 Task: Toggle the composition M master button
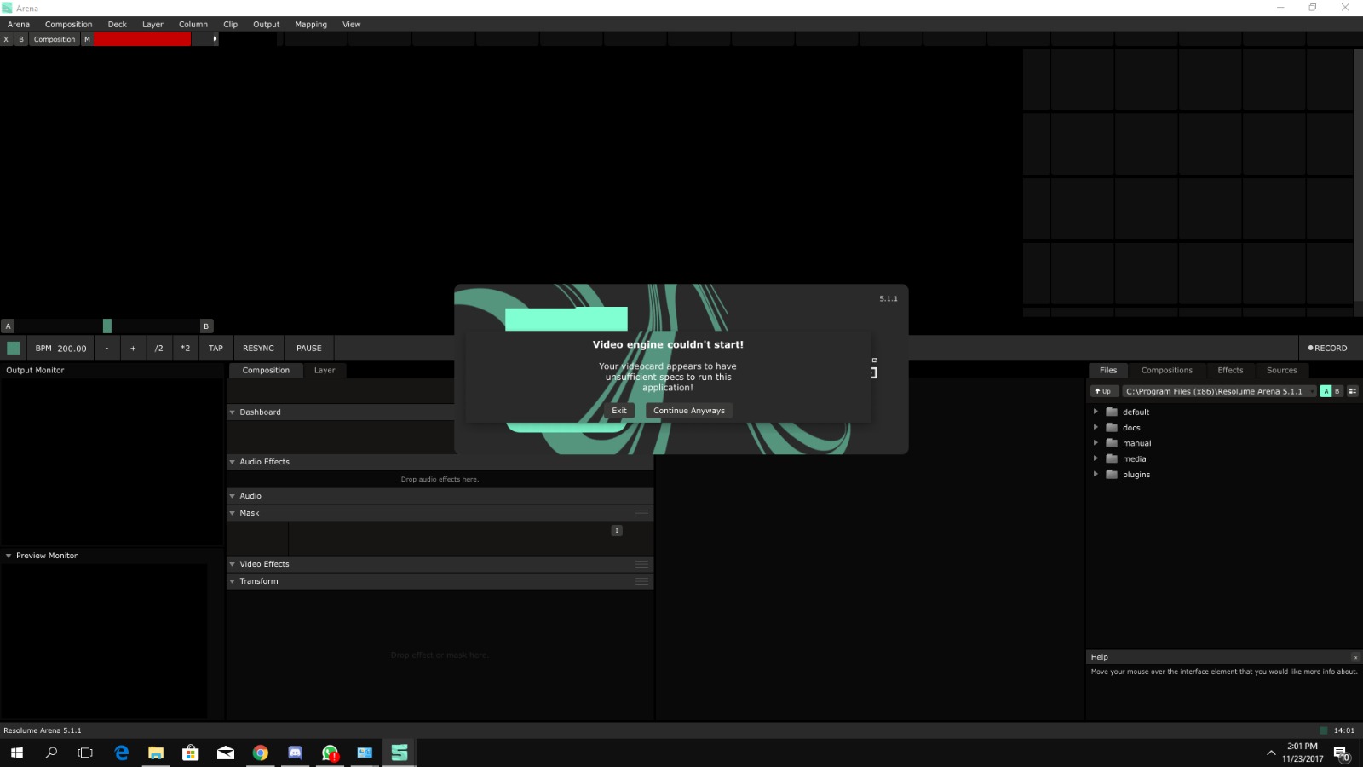click(87, 39)
